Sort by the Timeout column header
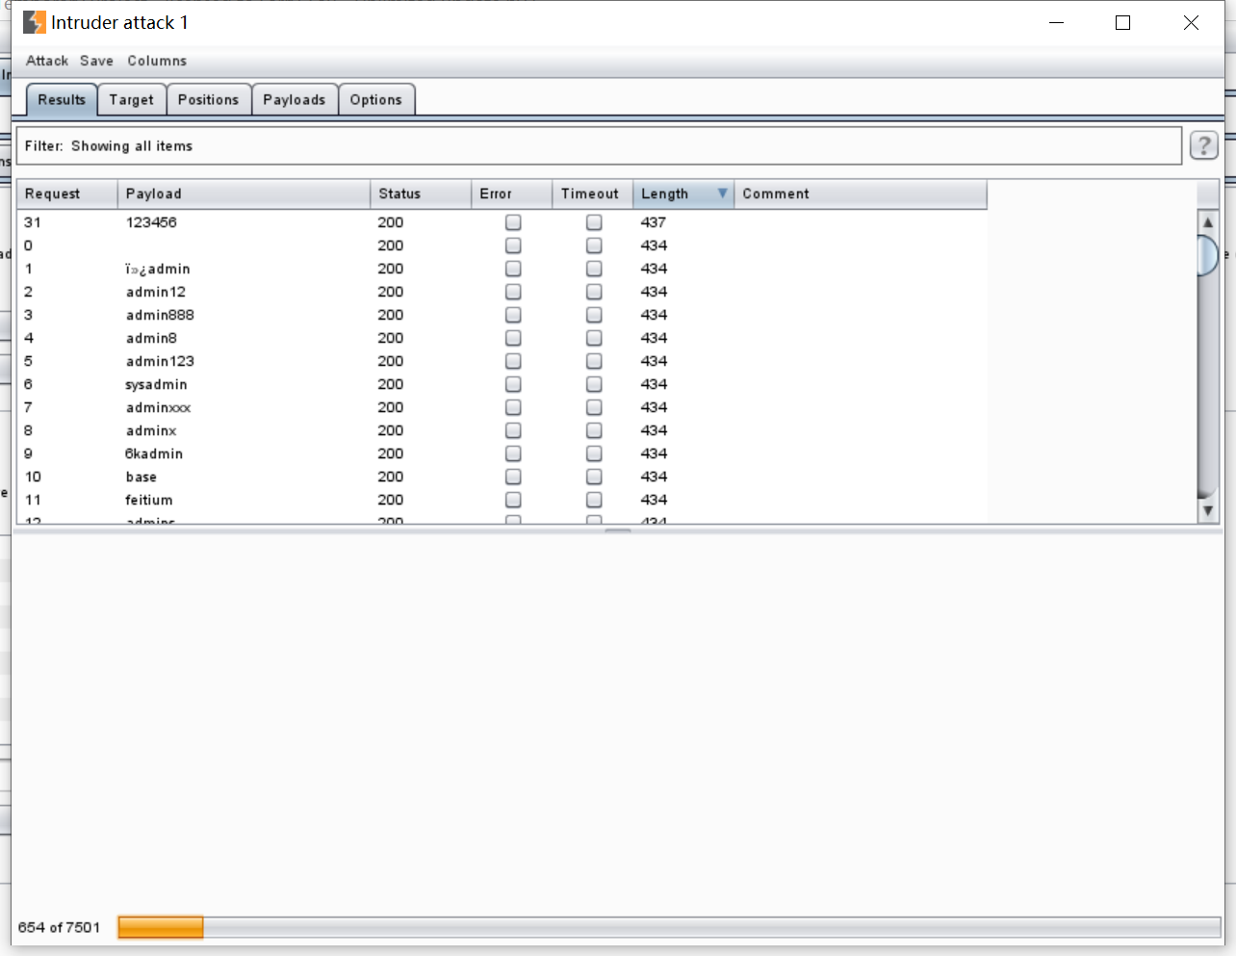Image resolution: width=1236 pixels, height=956 pixels. 593,194
